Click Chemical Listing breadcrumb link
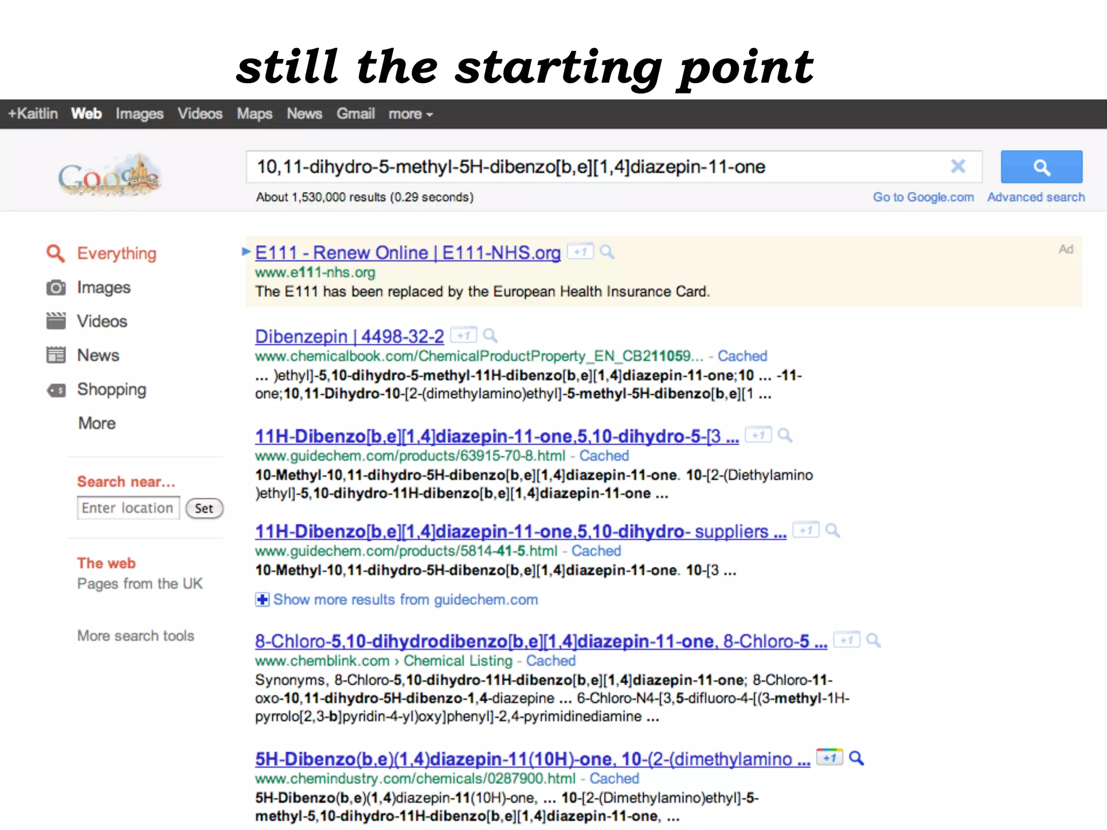 (458, 661)
